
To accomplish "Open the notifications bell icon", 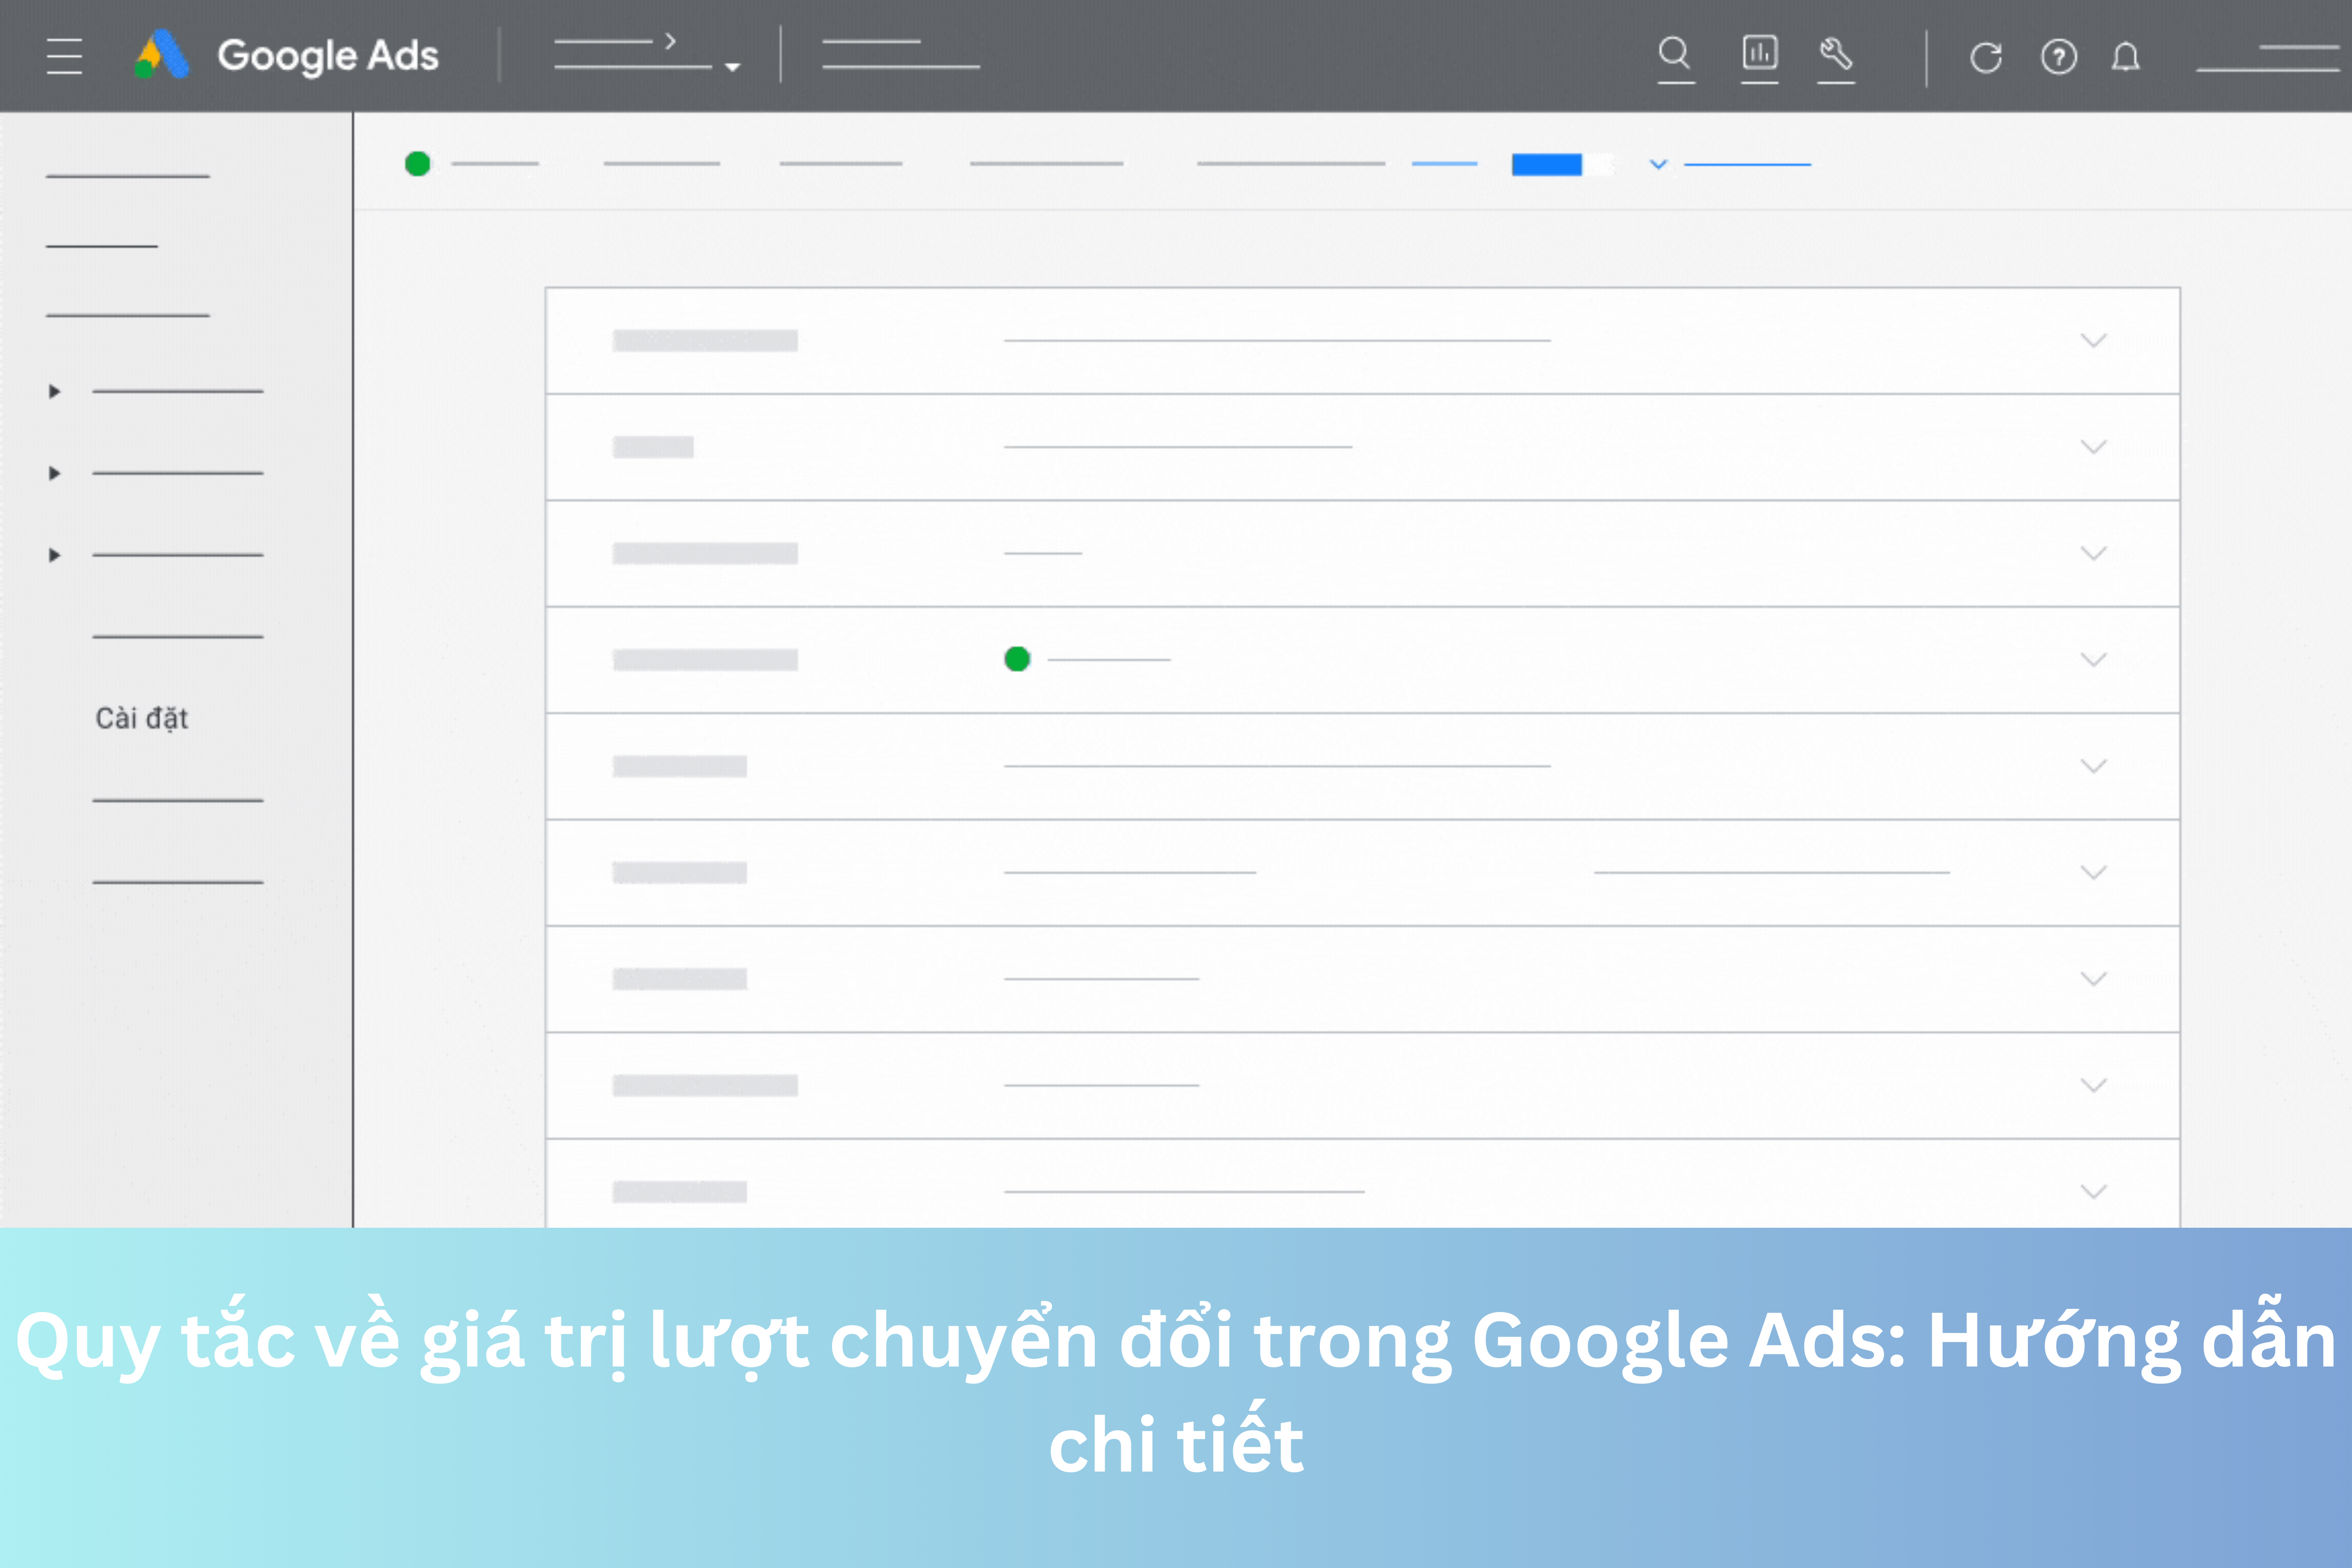I will pyautogui.click(x=2126, y=57).
